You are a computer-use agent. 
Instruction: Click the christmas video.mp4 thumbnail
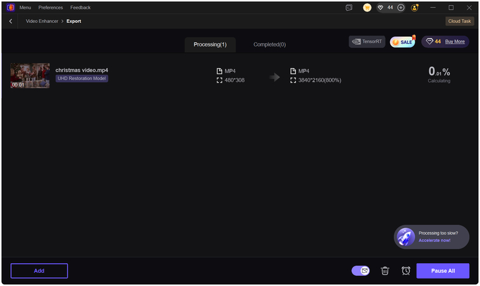click(30, 76)
